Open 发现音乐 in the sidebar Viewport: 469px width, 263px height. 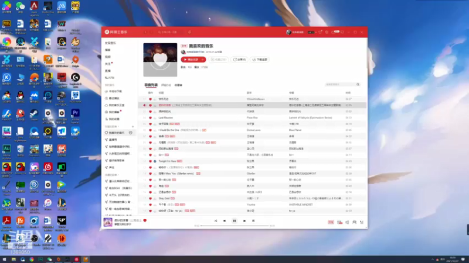110,43
